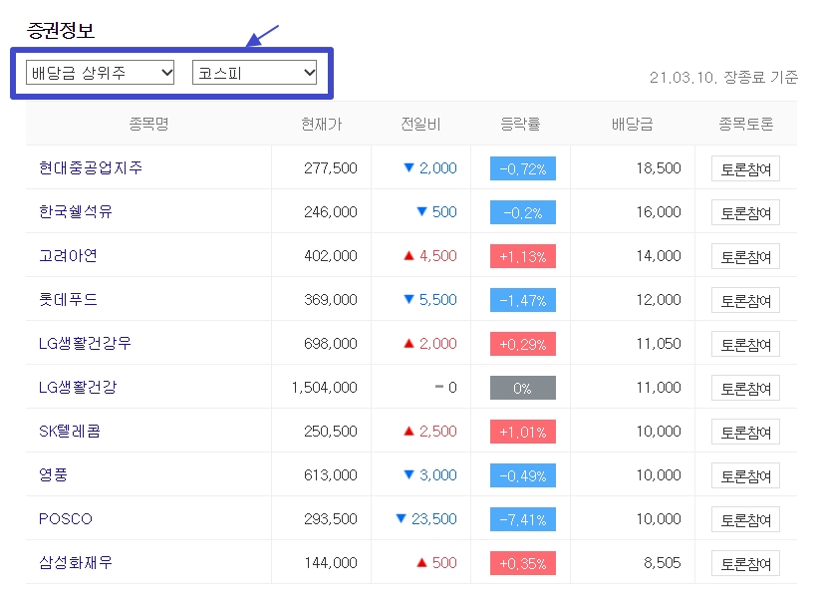Click the +0.35% change badge
The height and width of the screenshot is (603, 818).
pos(523,563)
